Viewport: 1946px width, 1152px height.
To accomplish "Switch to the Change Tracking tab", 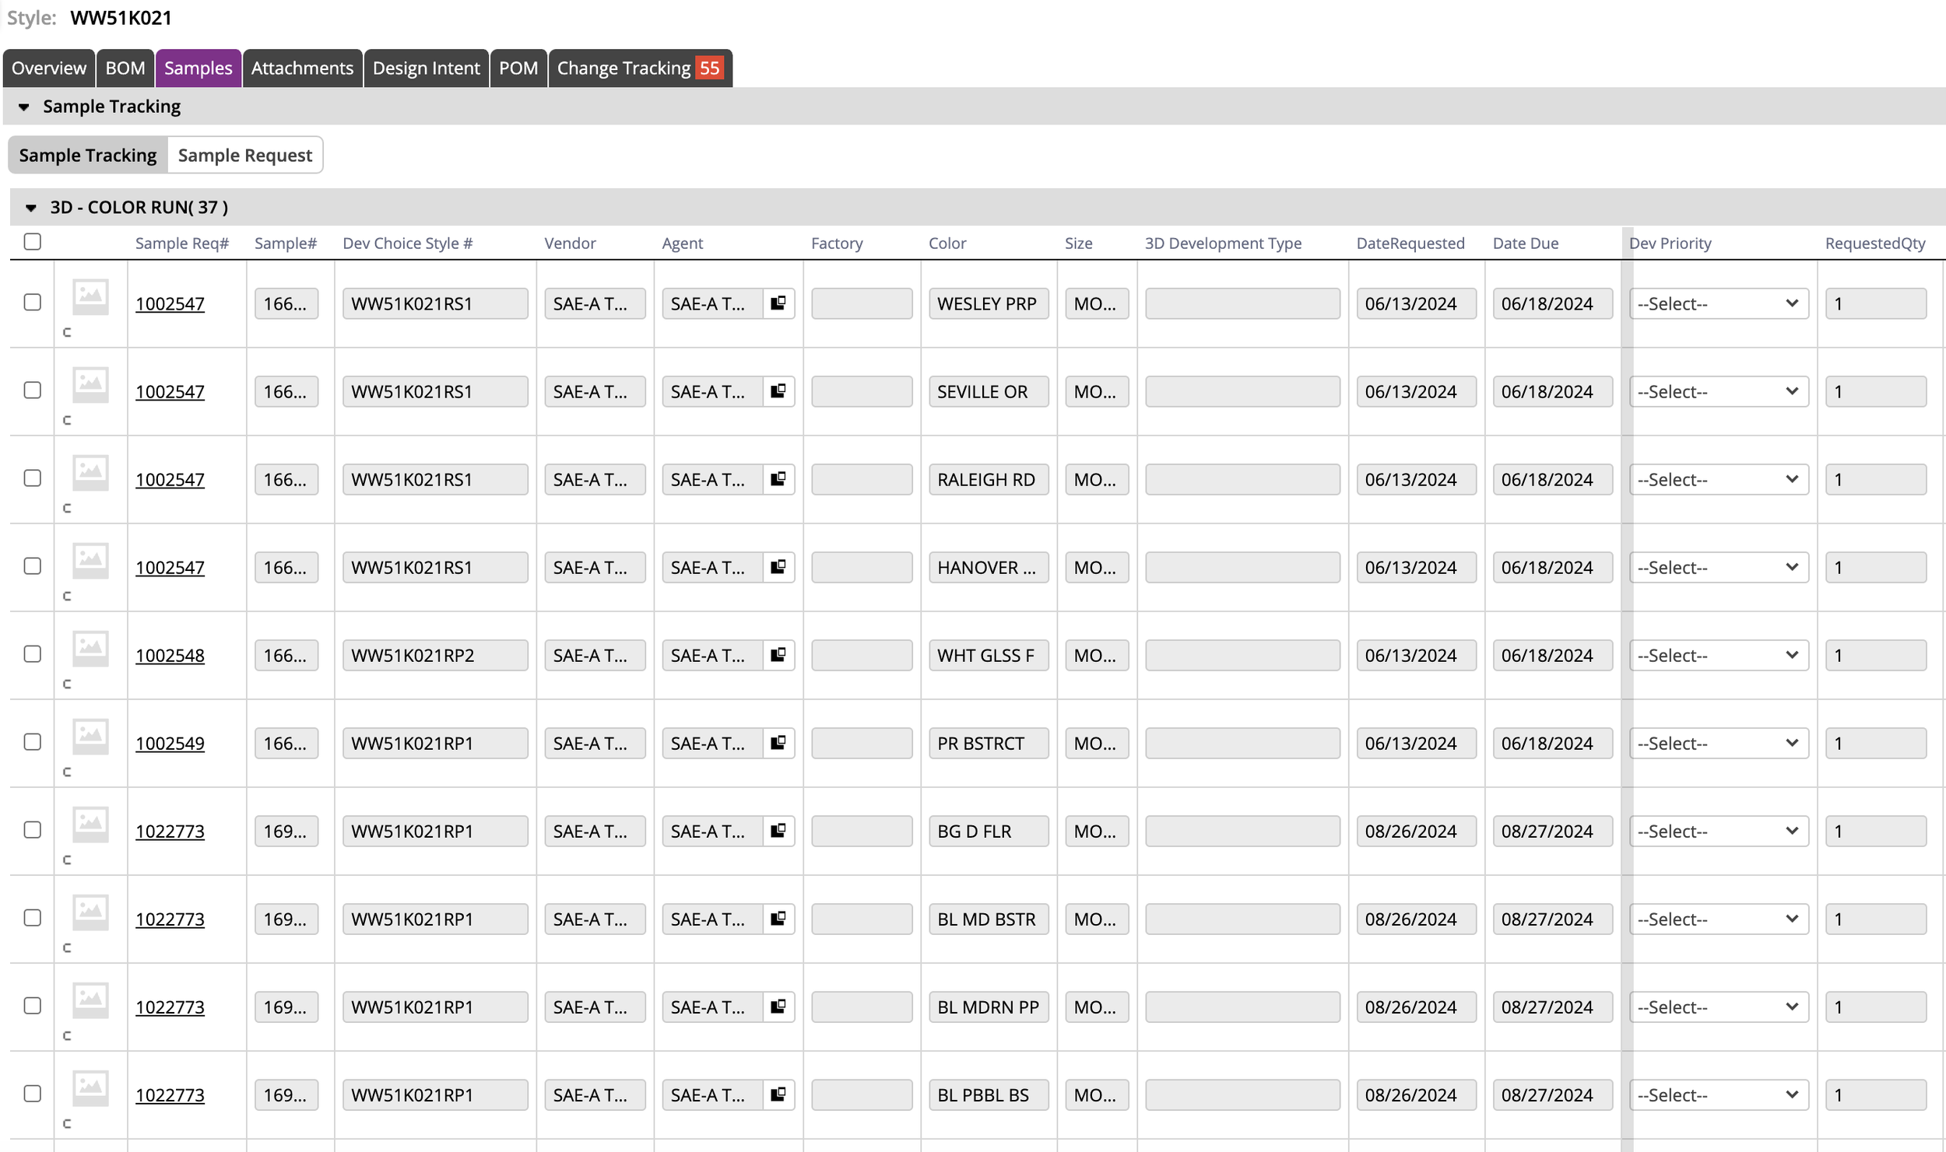I will click(639, 68).
